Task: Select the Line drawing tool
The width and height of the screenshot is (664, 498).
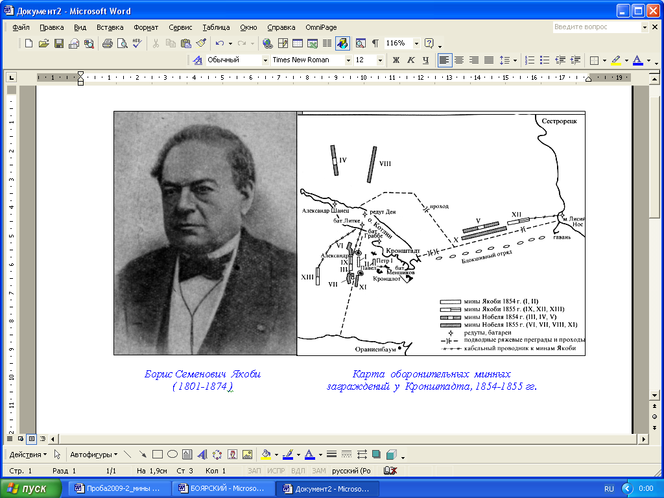Action: click(127, 455)
